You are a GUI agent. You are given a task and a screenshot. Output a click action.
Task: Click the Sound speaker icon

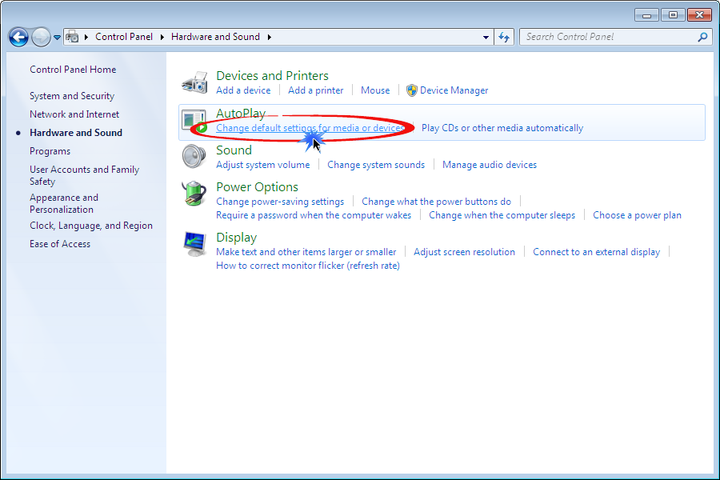click(x=193, y=156)
